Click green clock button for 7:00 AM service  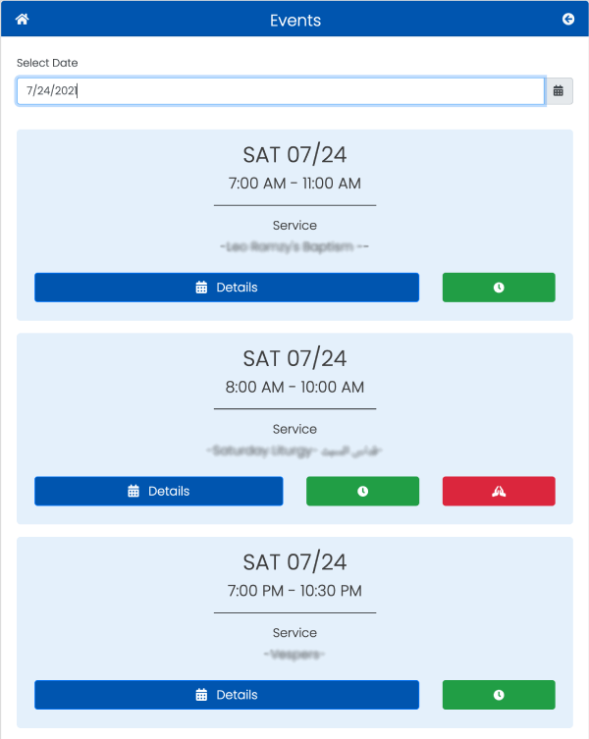click(499, 288)
